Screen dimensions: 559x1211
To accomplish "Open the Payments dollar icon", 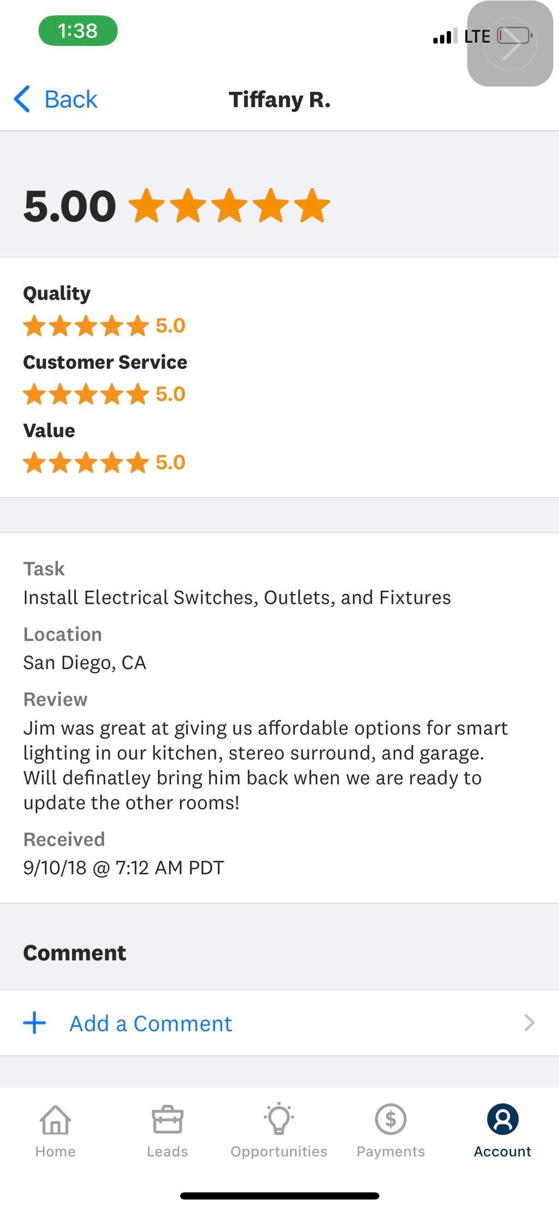I will (x=390, y=1119).
